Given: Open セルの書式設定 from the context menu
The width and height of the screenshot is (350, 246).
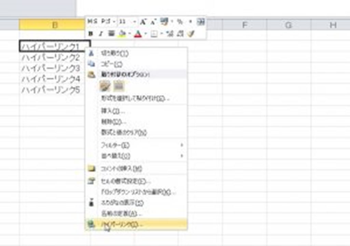Looking at the screenshot, I should 125,181.
